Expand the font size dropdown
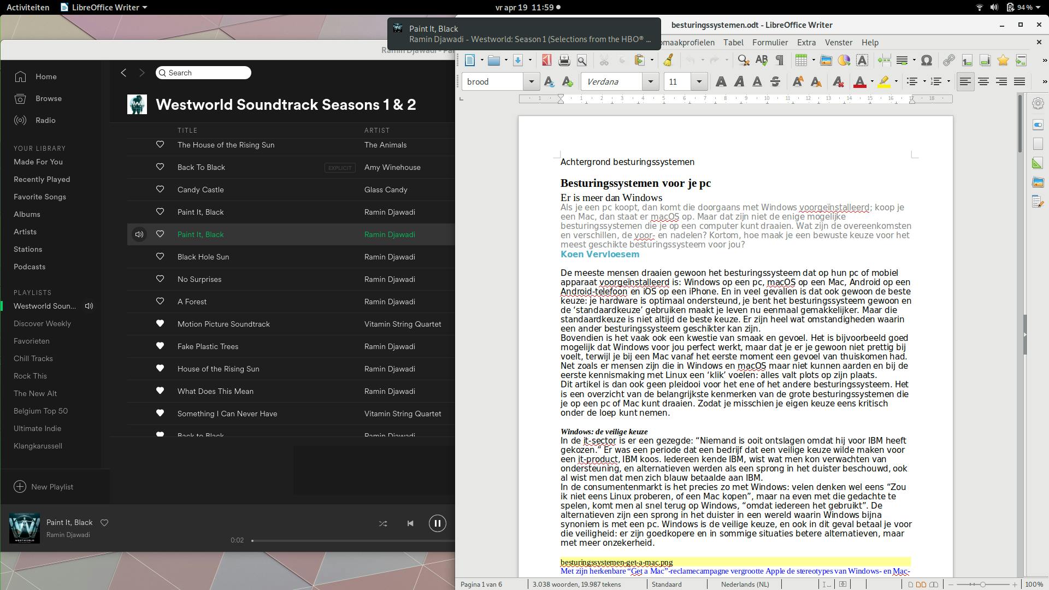 click(699, 82)
